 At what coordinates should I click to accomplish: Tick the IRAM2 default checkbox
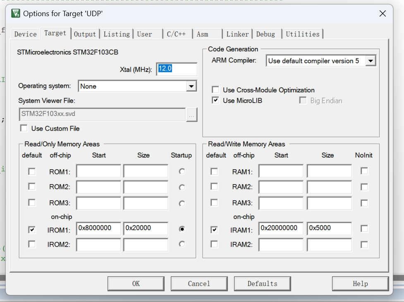point(214,244)
